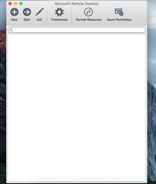Minimize the window with yellow button
This screenshot has width=156, height=184.
[x=16, y=4]
